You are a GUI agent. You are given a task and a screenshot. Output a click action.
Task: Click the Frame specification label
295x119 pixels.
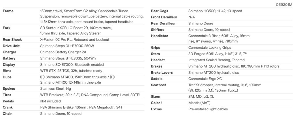8,11
